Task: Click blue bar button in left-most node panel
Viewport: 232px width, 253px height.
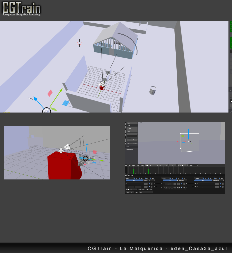Action: tap(135, 180)
